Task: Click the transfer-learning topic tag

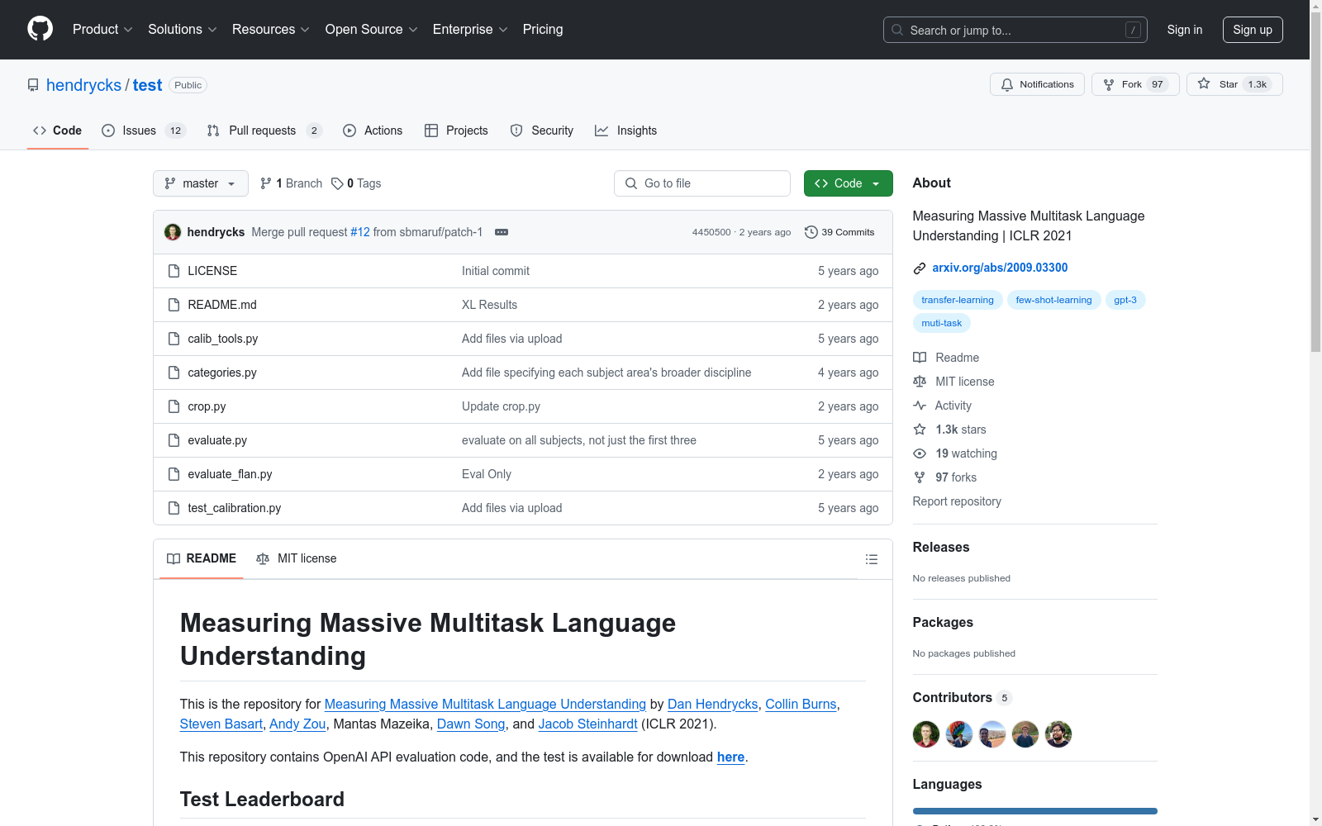Action: click(958, 300)
